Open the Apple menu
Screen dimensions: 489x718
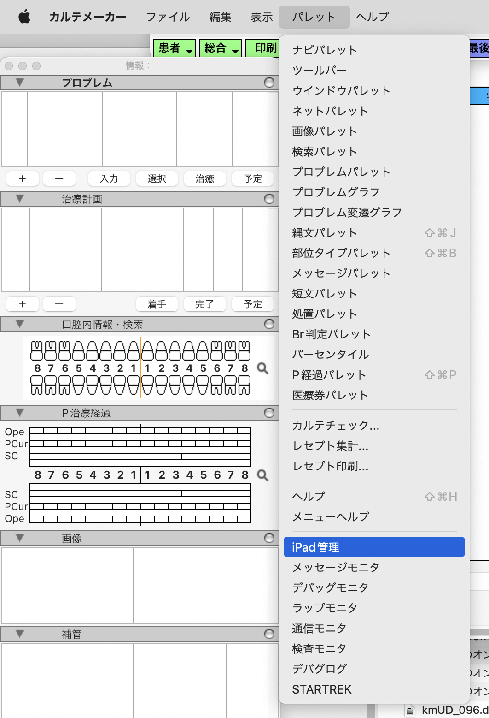(24, 17)
